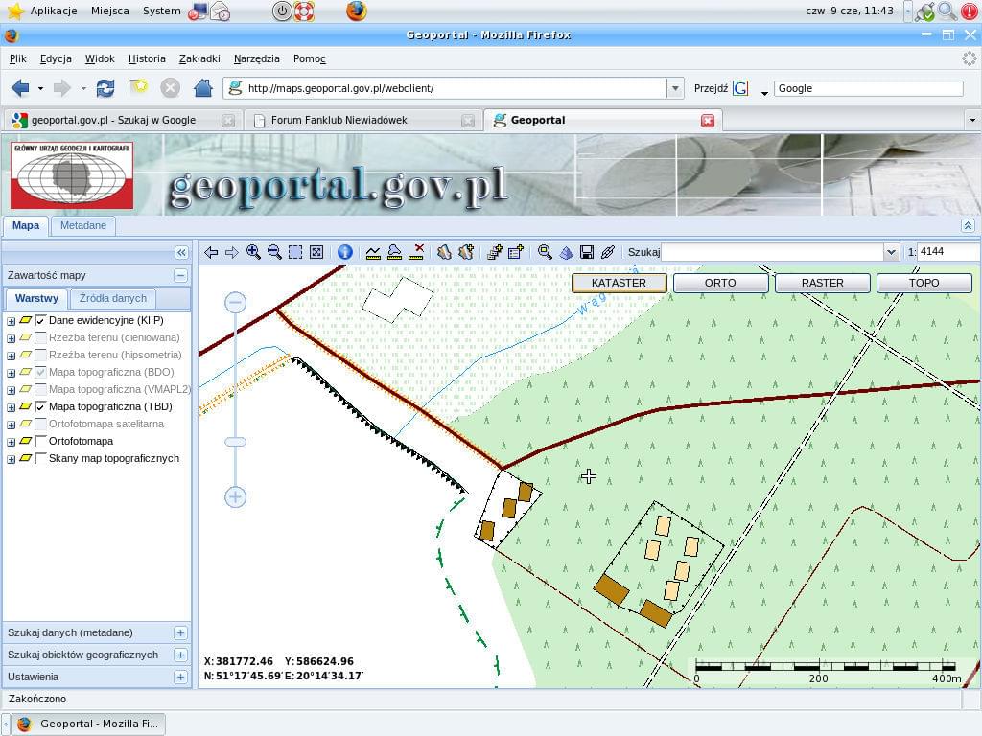Click the plus button below zoom slider
Viewport: 982px width, 736px height.
(x=236, y=497)
